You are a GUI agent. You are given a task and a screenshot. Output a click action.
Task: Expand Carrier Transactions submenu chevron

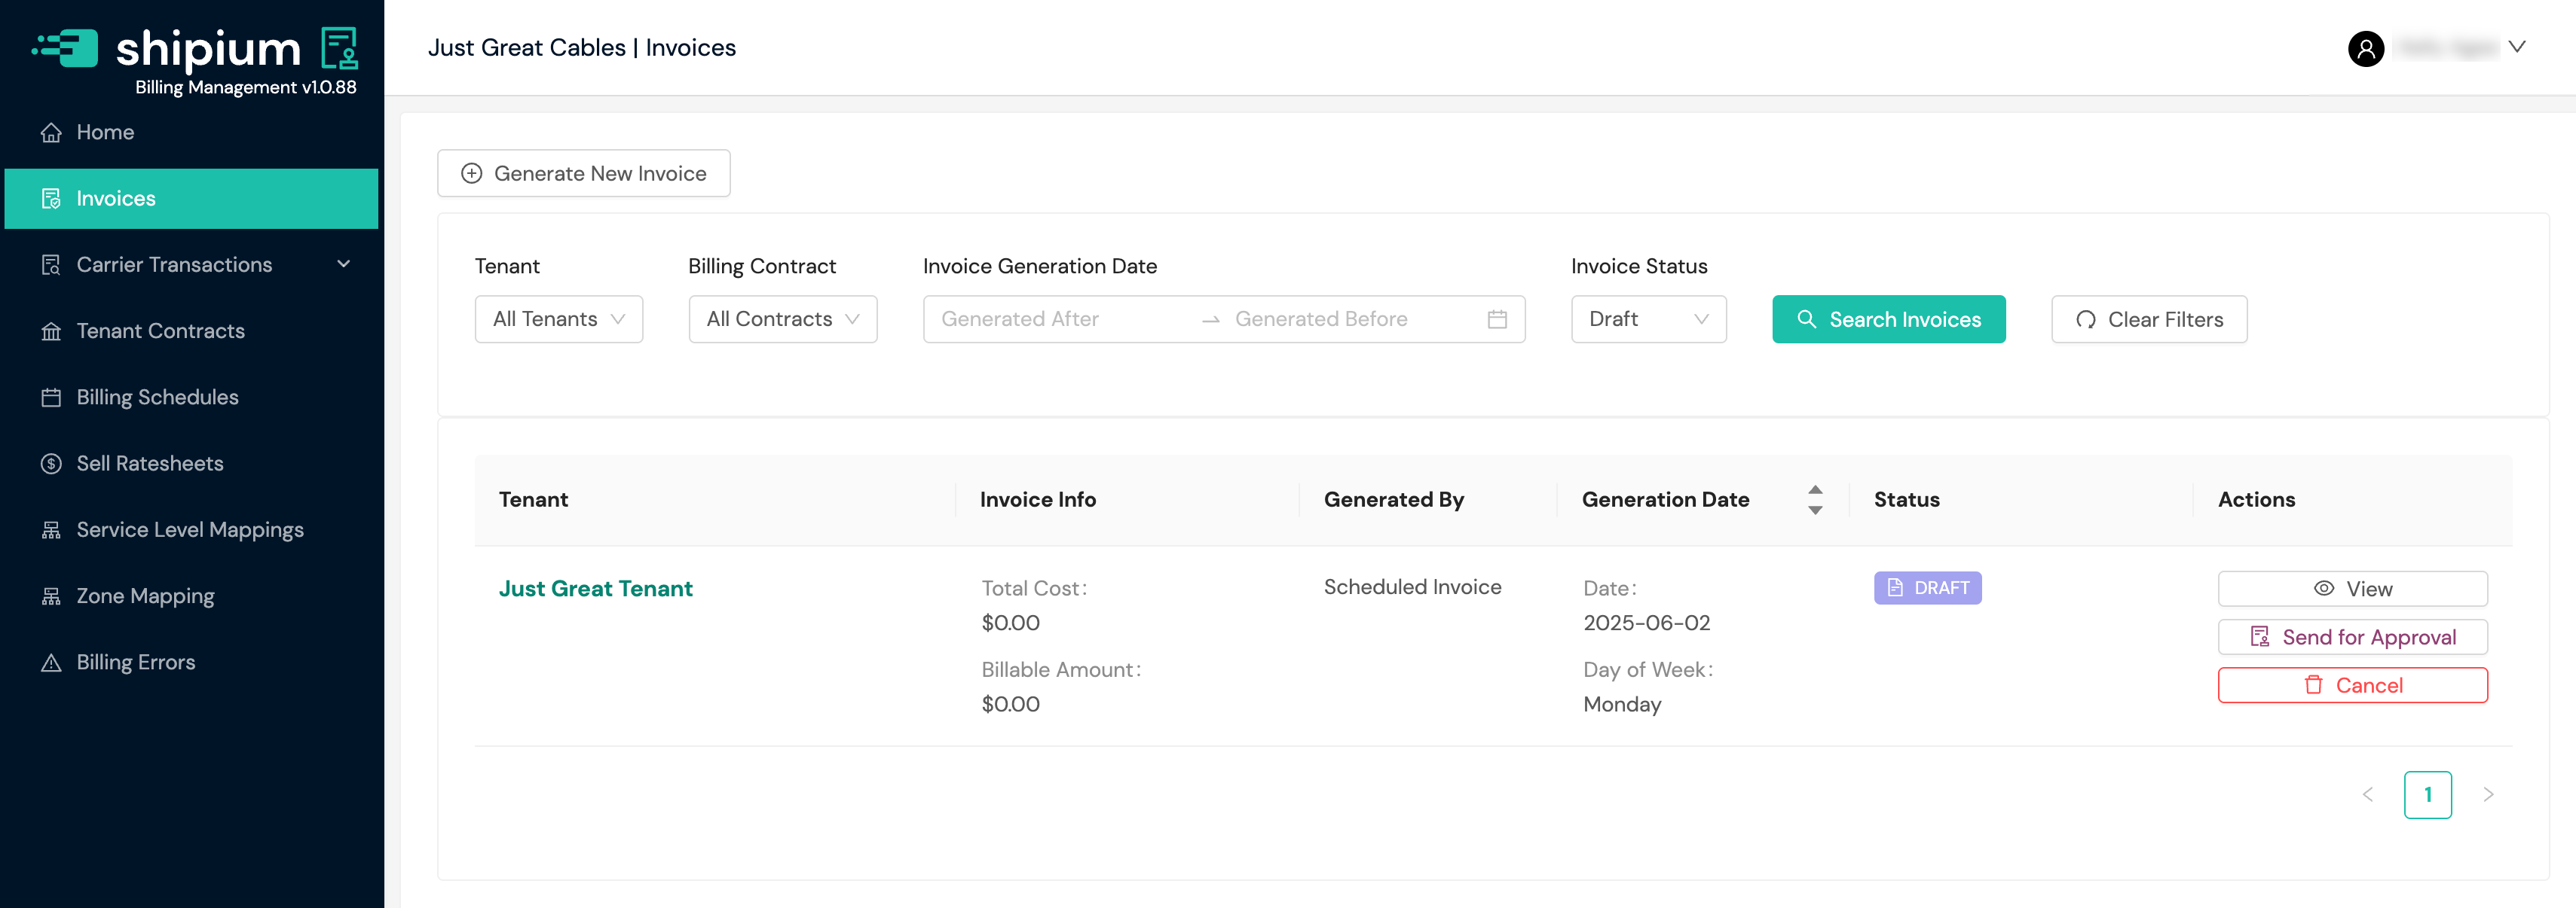(x=343, y=265)
